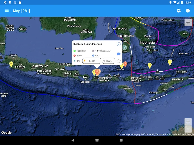Zoom out with the minus button
Screen dimensions: 194x145
[x=188, y=129]
